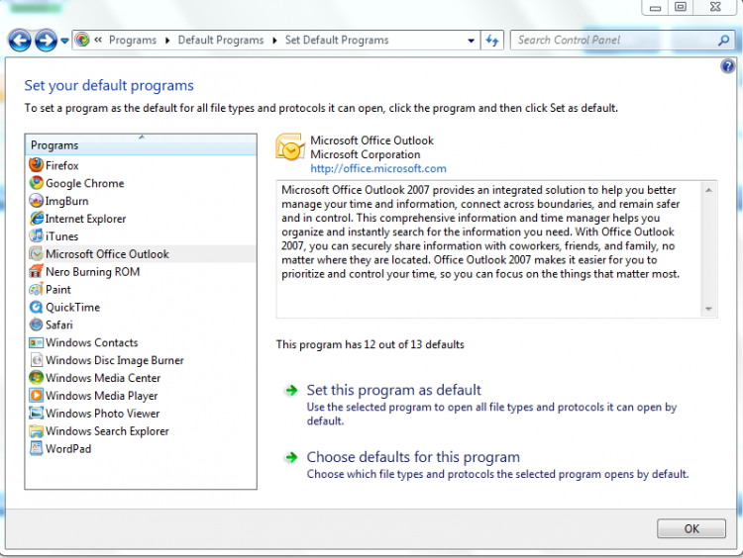This screenshot has width=743, height=558.
Task: Click the Windows Media Player icon
Action: click(36, 395)
